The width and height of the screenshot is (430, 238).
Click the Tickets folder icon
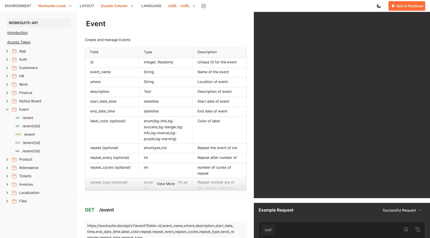(x=14, y=176)
